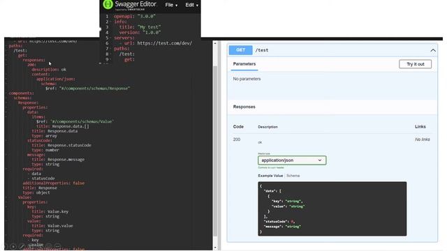The height and width of the screenshot is (251, 447).
Task: Click the Links column header
Action: tap(420, 127)
